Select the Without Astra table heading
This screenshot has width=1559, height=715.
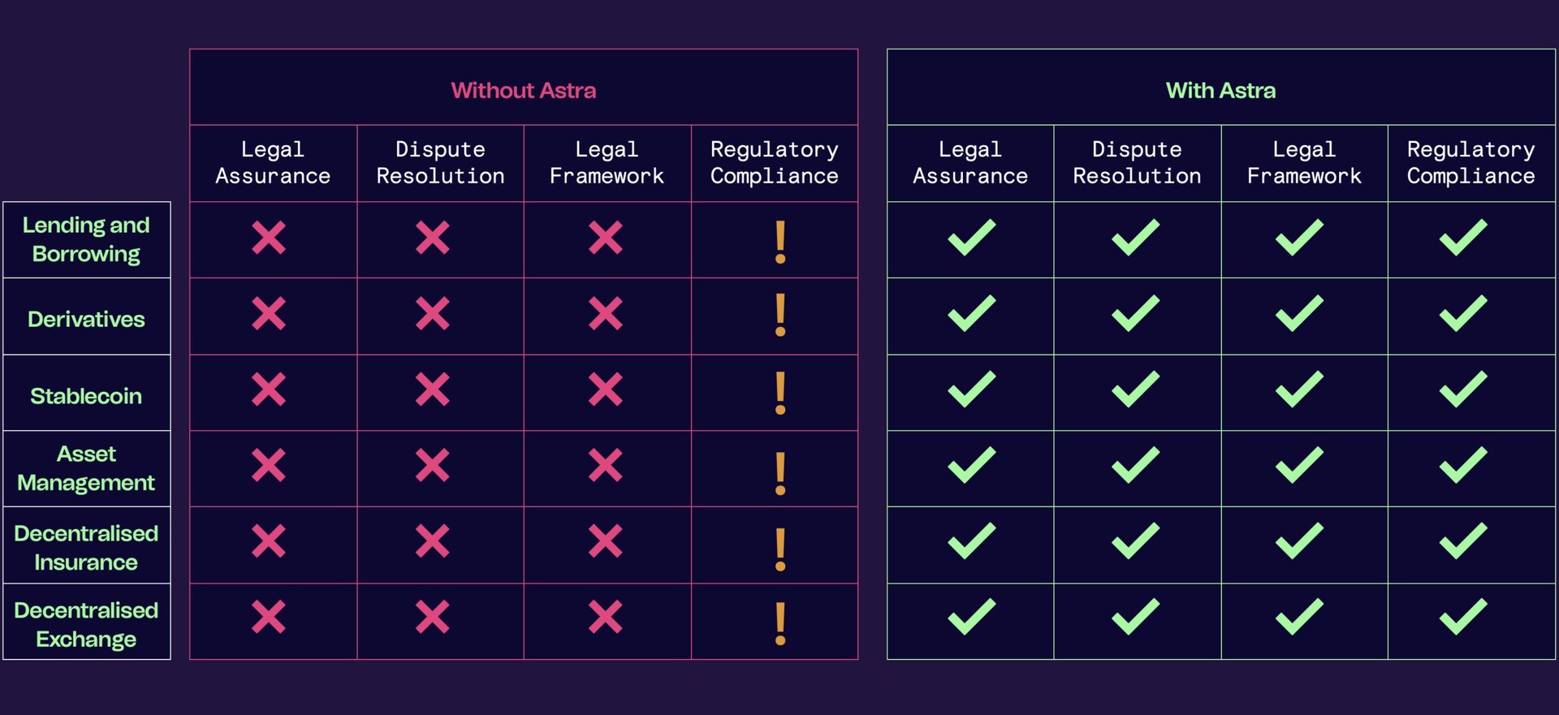coord(524,90)
